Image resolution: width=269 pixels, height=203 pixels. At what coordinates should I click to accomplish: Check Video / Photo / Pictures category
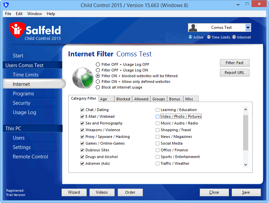[157, 116]
